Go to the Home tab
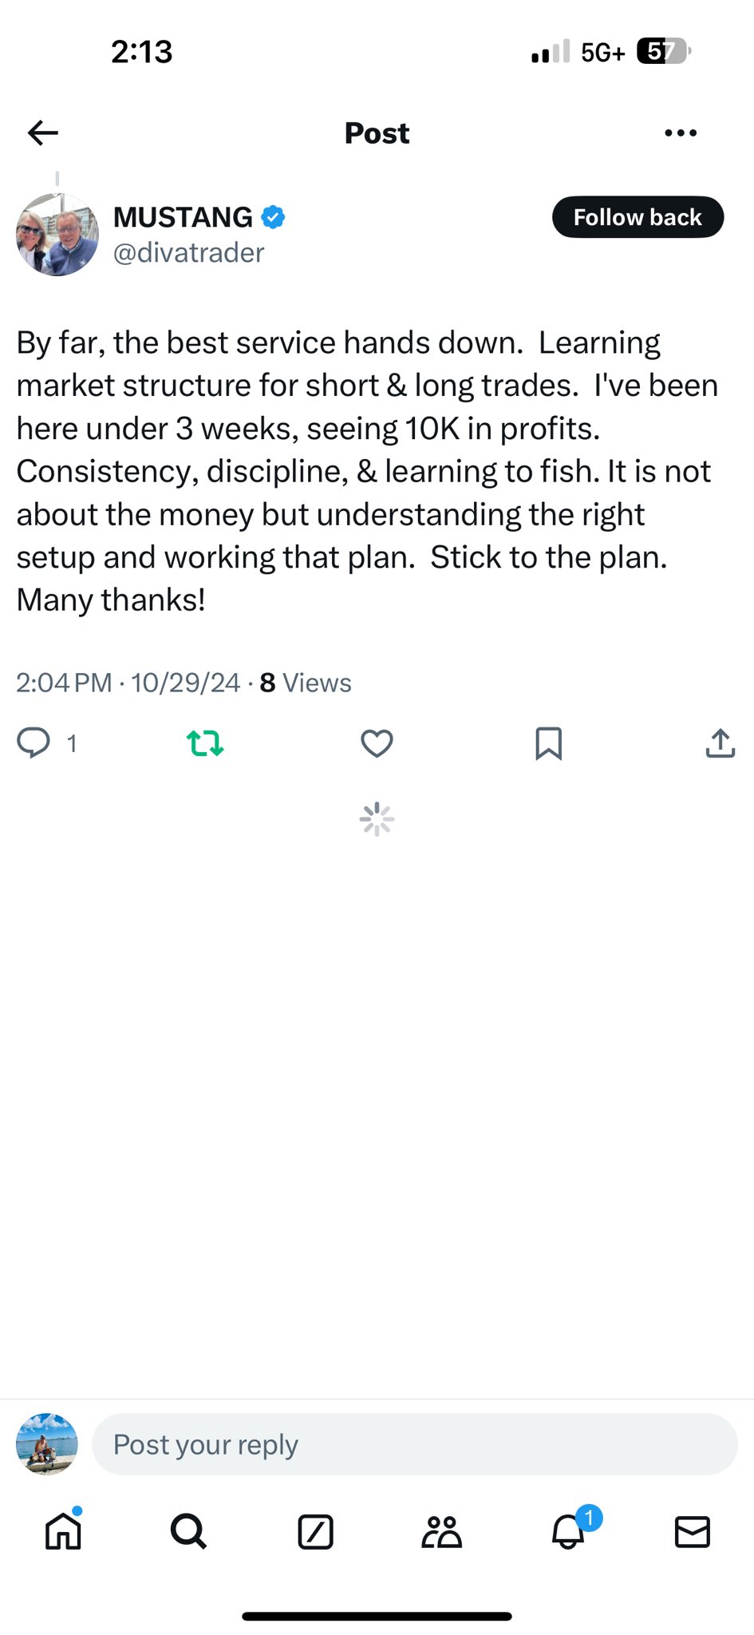Image resolution: width=754 pixels, height=1635 pixels. pyautogui.click(x=63, y=1531)
